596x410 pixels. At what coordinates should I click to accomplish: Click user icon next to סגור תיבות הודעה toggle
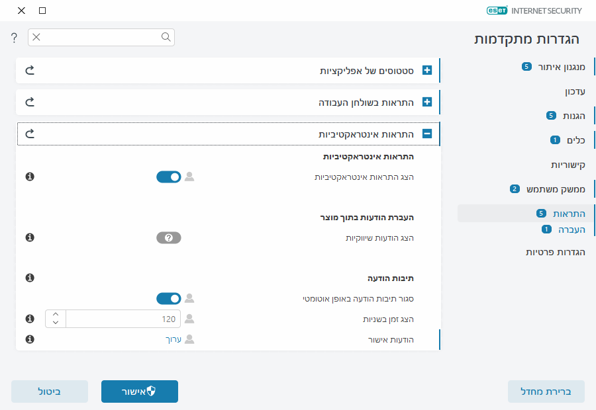[189, 298]
